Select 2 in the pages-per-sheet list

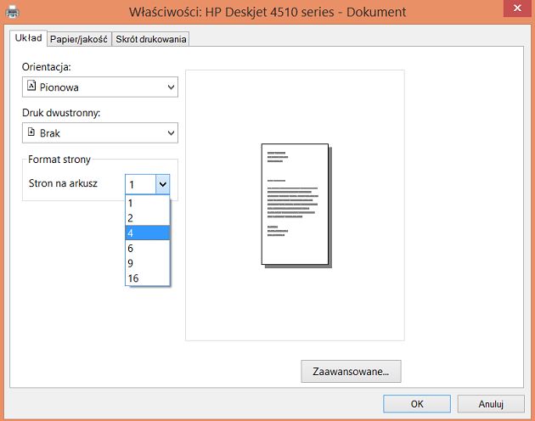pyautogui.click(x=148, y=218)
